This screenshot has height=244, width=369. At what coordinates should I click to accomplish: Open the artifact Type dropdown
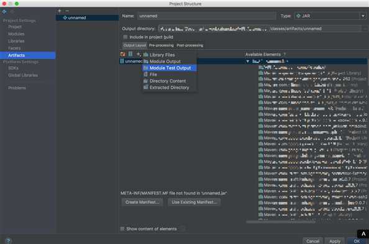click(330, 16)
